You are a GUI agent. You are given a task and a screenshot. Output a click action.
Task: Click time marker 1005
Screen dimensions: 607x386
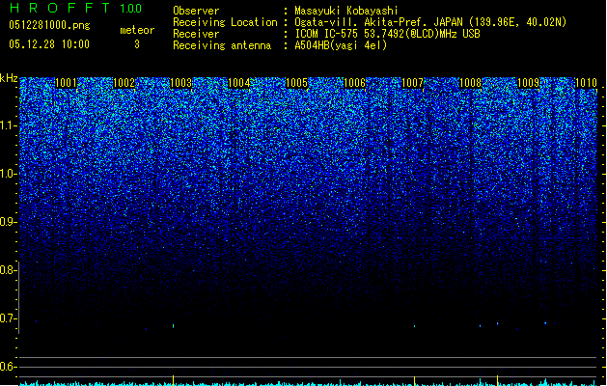(296, 83)
